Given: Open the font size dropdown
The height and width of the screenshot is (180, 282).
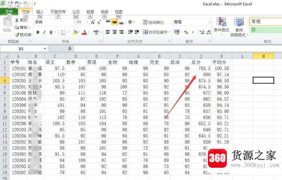Looking at the screenshot, I should click(88, 22).
